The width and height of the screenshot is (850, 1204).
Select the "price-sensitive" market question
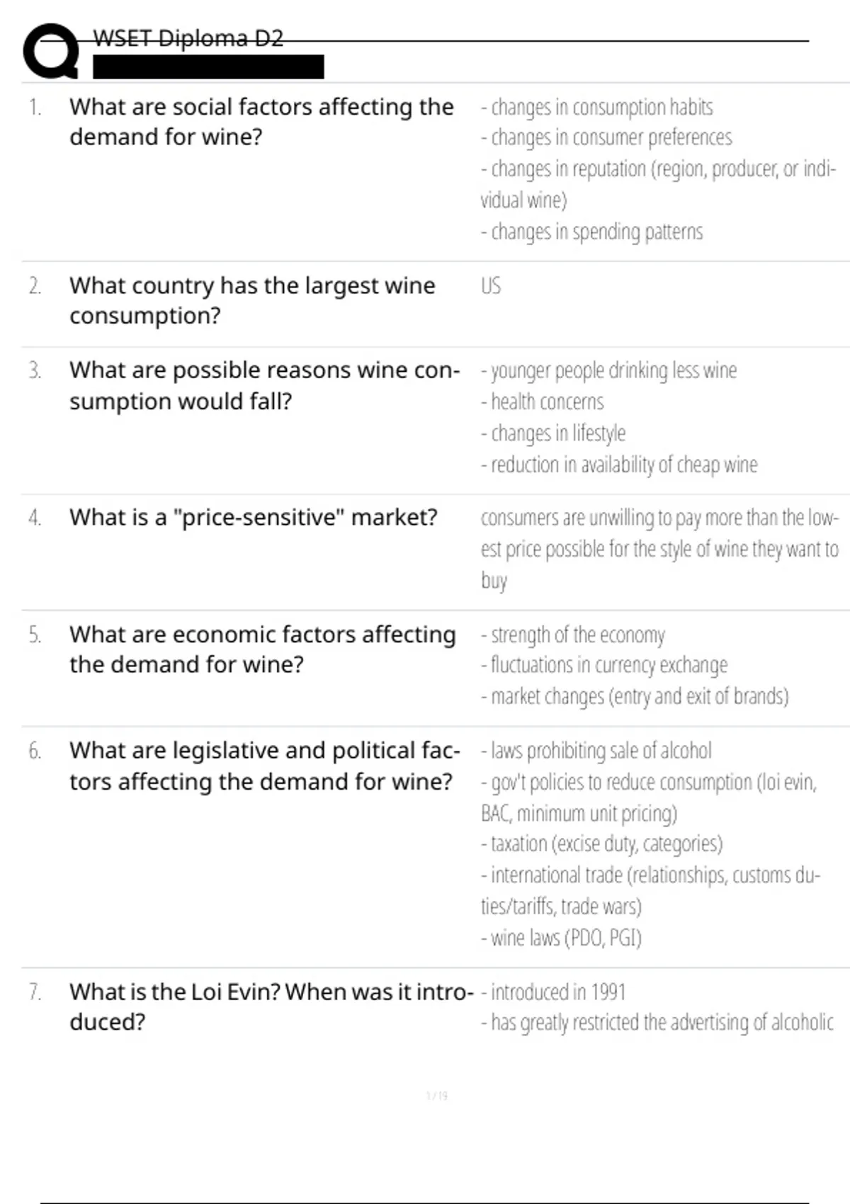pyautogui.click(x=253, y=518)
